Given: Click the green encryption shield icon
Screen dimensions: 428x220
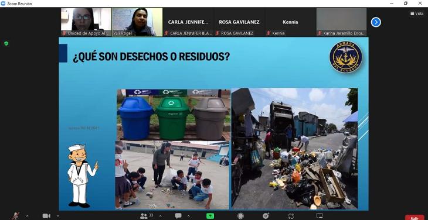Looking at the screenshot, I should [x=6, y=43].
